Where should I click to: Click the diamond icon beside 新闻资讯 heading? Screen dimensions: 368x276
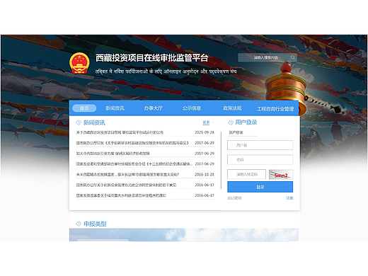(79, 122)
